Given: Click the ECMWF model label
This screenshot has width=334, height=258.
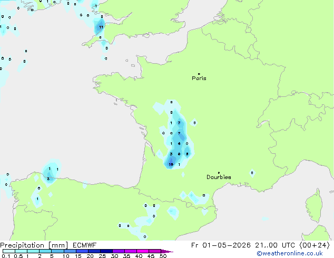Looking at the screenshot, I should (x=85, y=245).
